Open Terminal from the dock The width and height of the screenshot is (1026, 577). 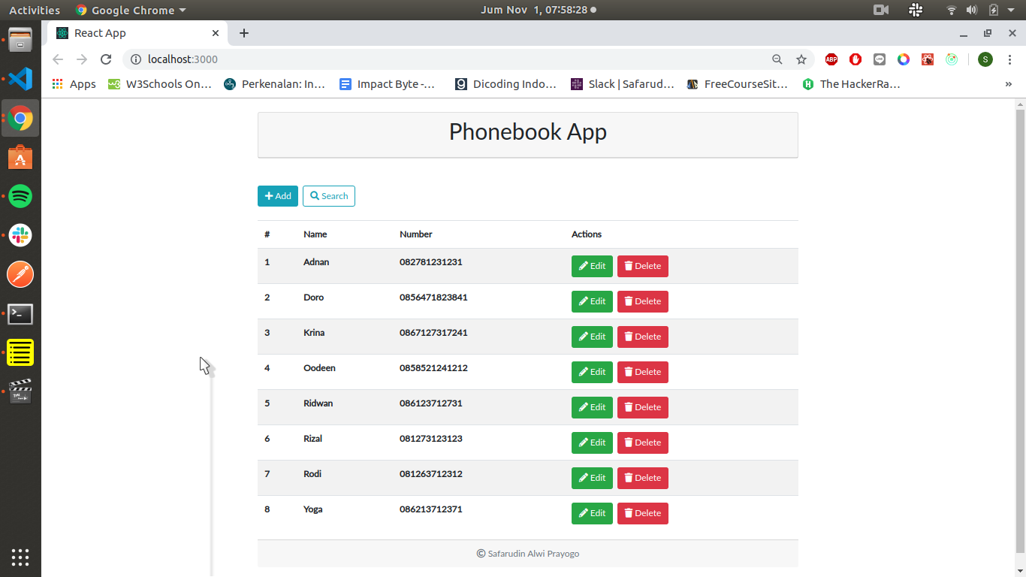(x=20, y=313)
